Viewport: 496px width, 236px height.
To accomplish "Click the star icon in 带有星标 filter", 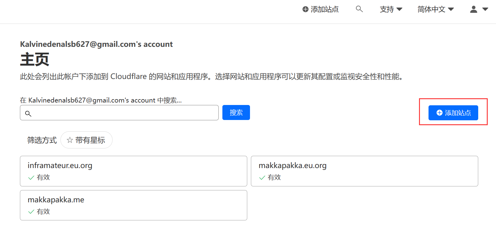I will point(70,140).
